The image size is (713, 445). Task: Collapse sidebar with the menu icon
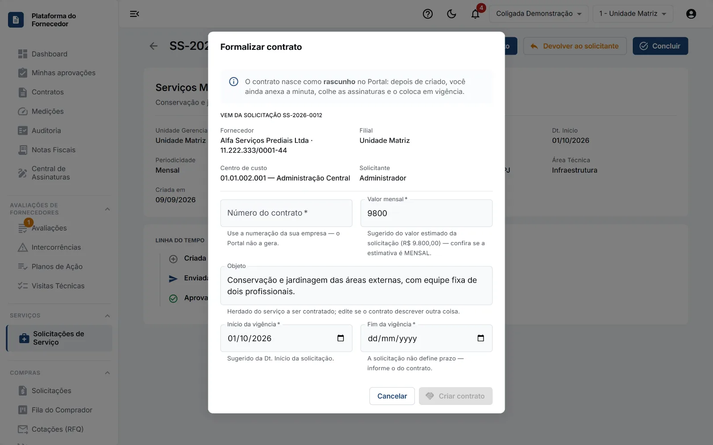point(135,14)
